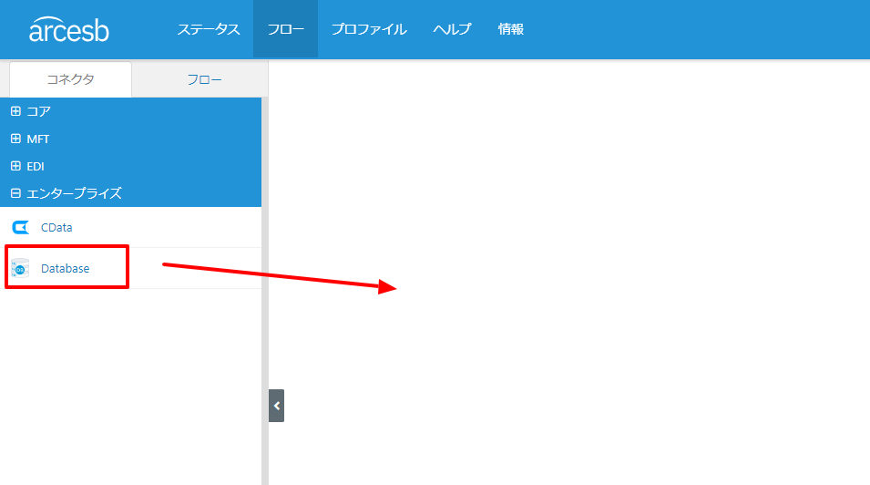Click the Database connector icon
The height and width of the screenshot is (485, 870).
pyautogui.click(x=21, y=268)
